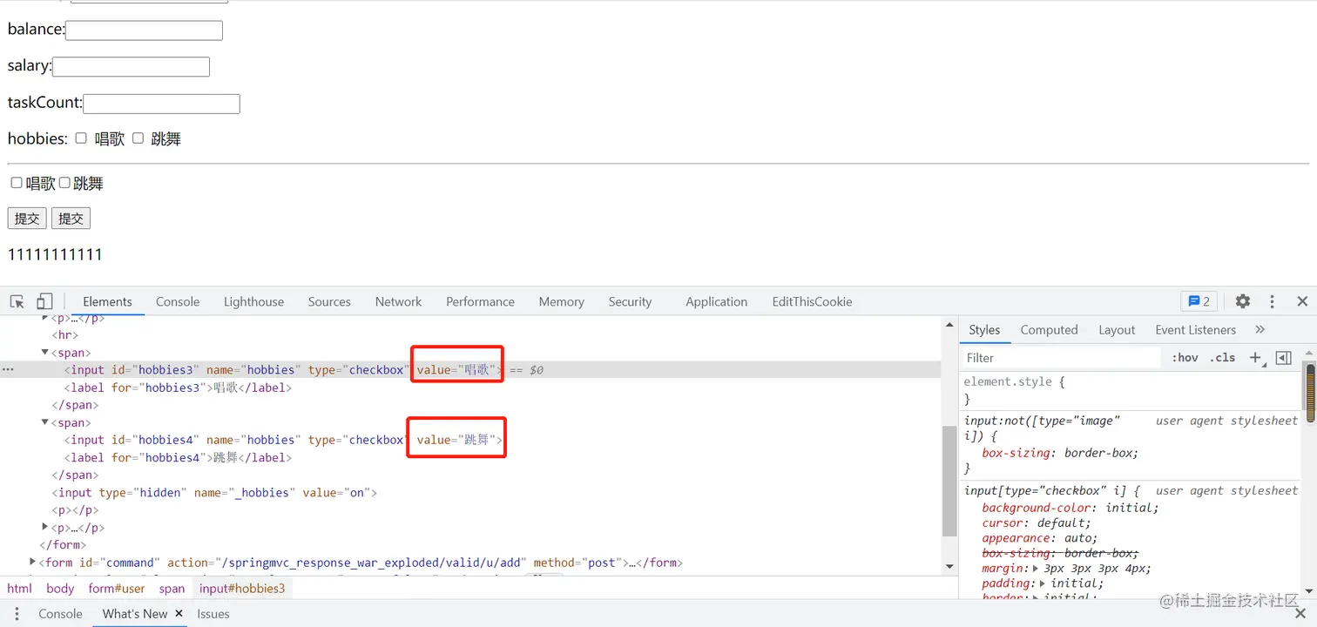1317x627 pixels.
Task: Select the input id="hobbies4" DOM row
Action: click(470, 440)
